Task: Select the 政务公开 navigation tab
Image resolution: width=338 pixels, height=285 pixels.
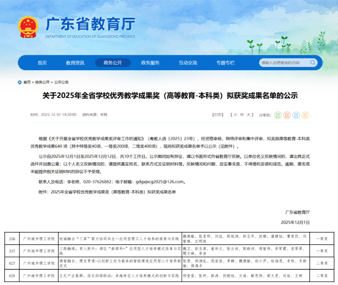Action: (x=113, y=63)
